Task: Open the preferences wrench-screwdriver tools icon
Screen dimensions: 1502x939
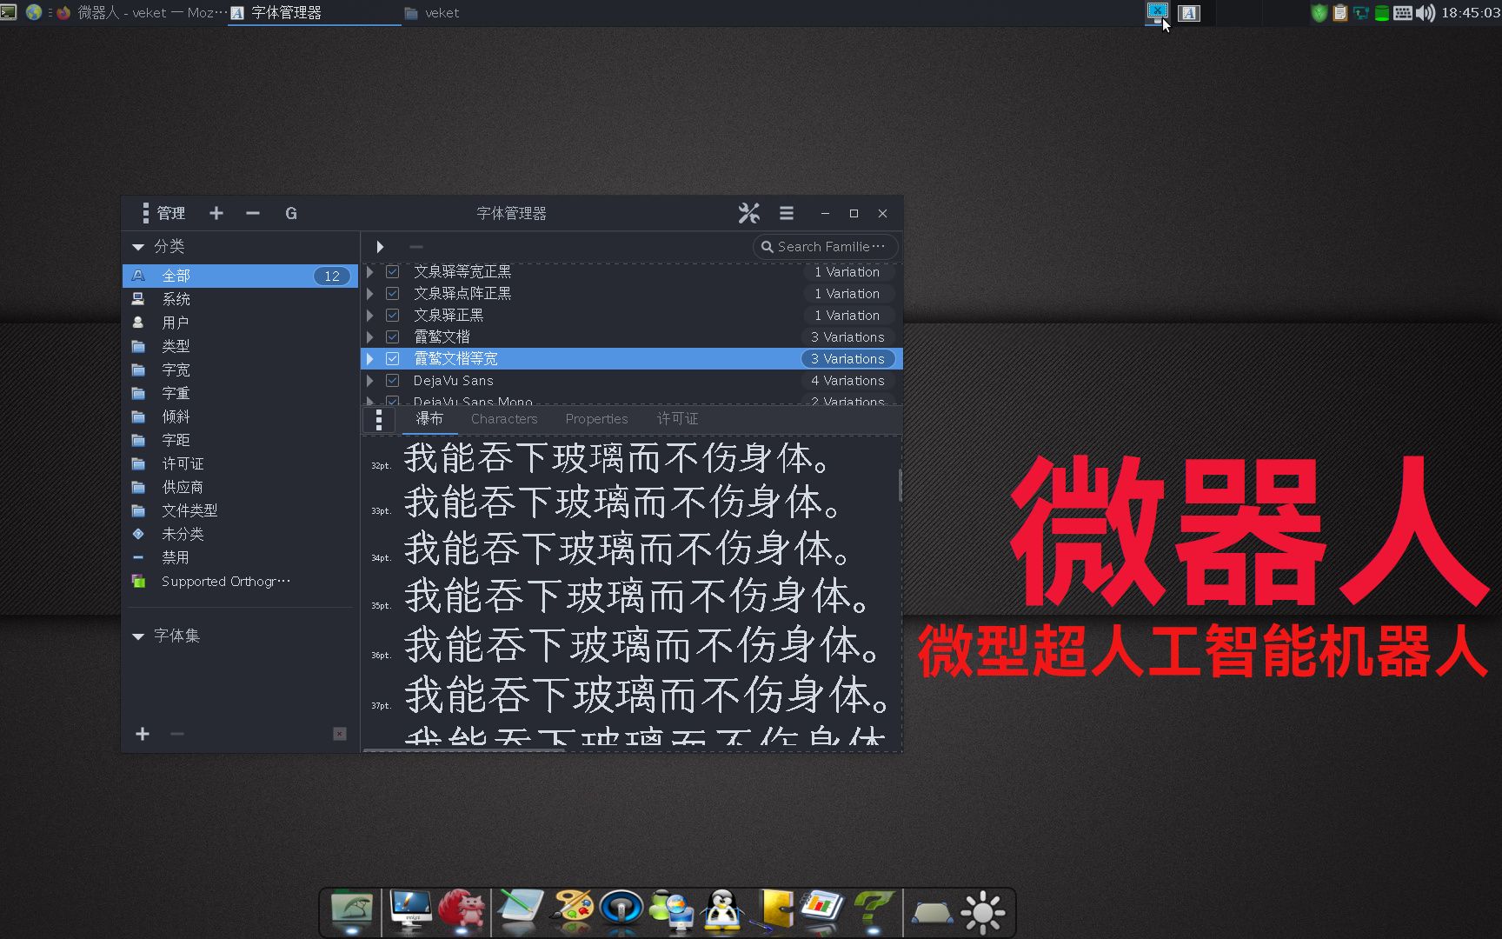Action: click(748, 213)
